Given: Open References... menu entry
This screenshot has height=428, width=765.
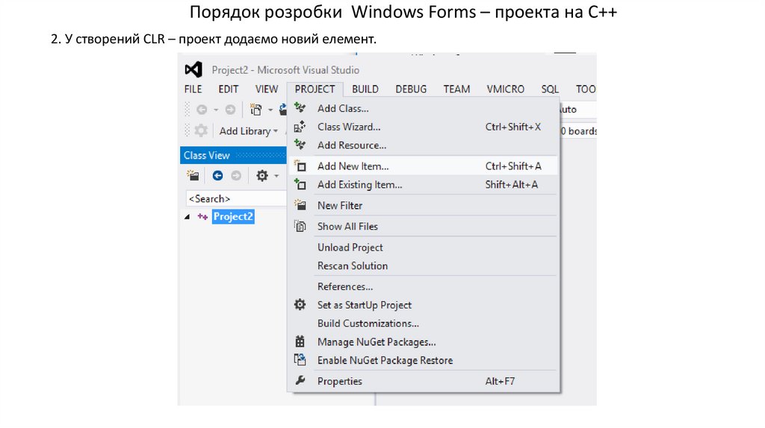Looking at the screenshot, I should tap(423, 286).
